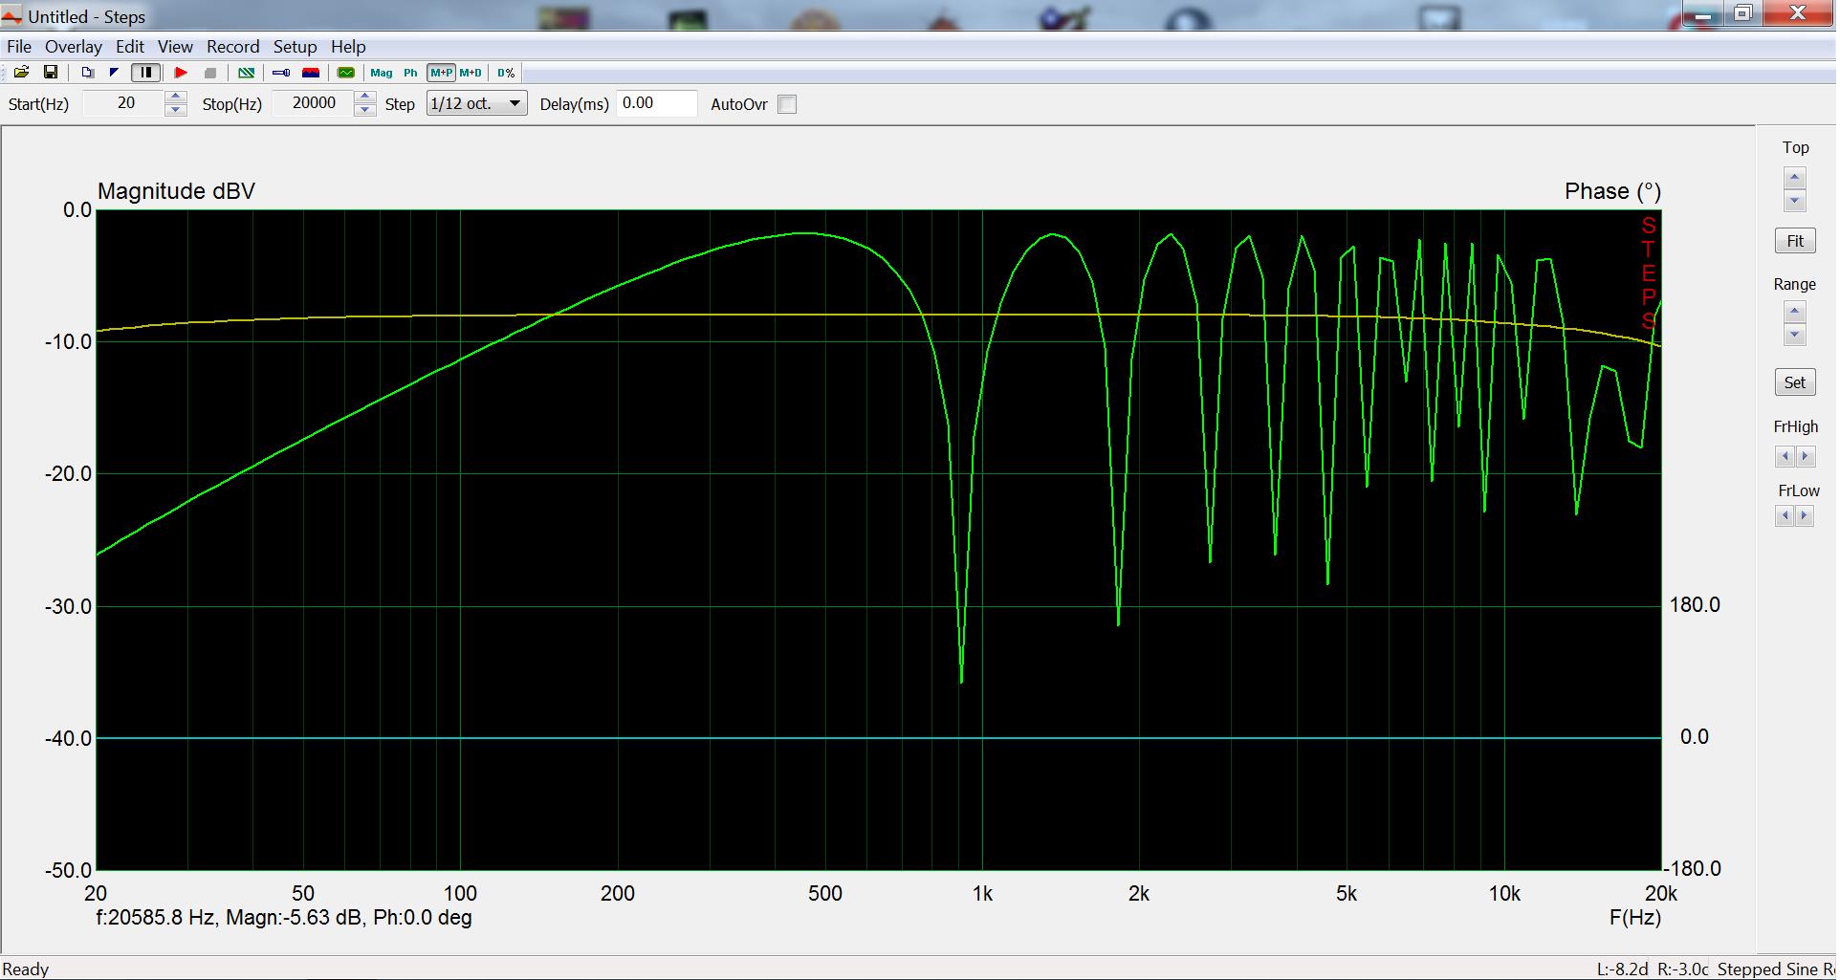Open the Overlay menu

click(x=74, y=47)
